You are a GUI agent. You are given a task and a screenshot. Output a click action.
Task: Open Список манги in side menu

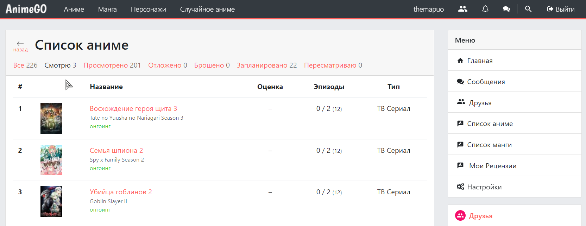[489, 145]
